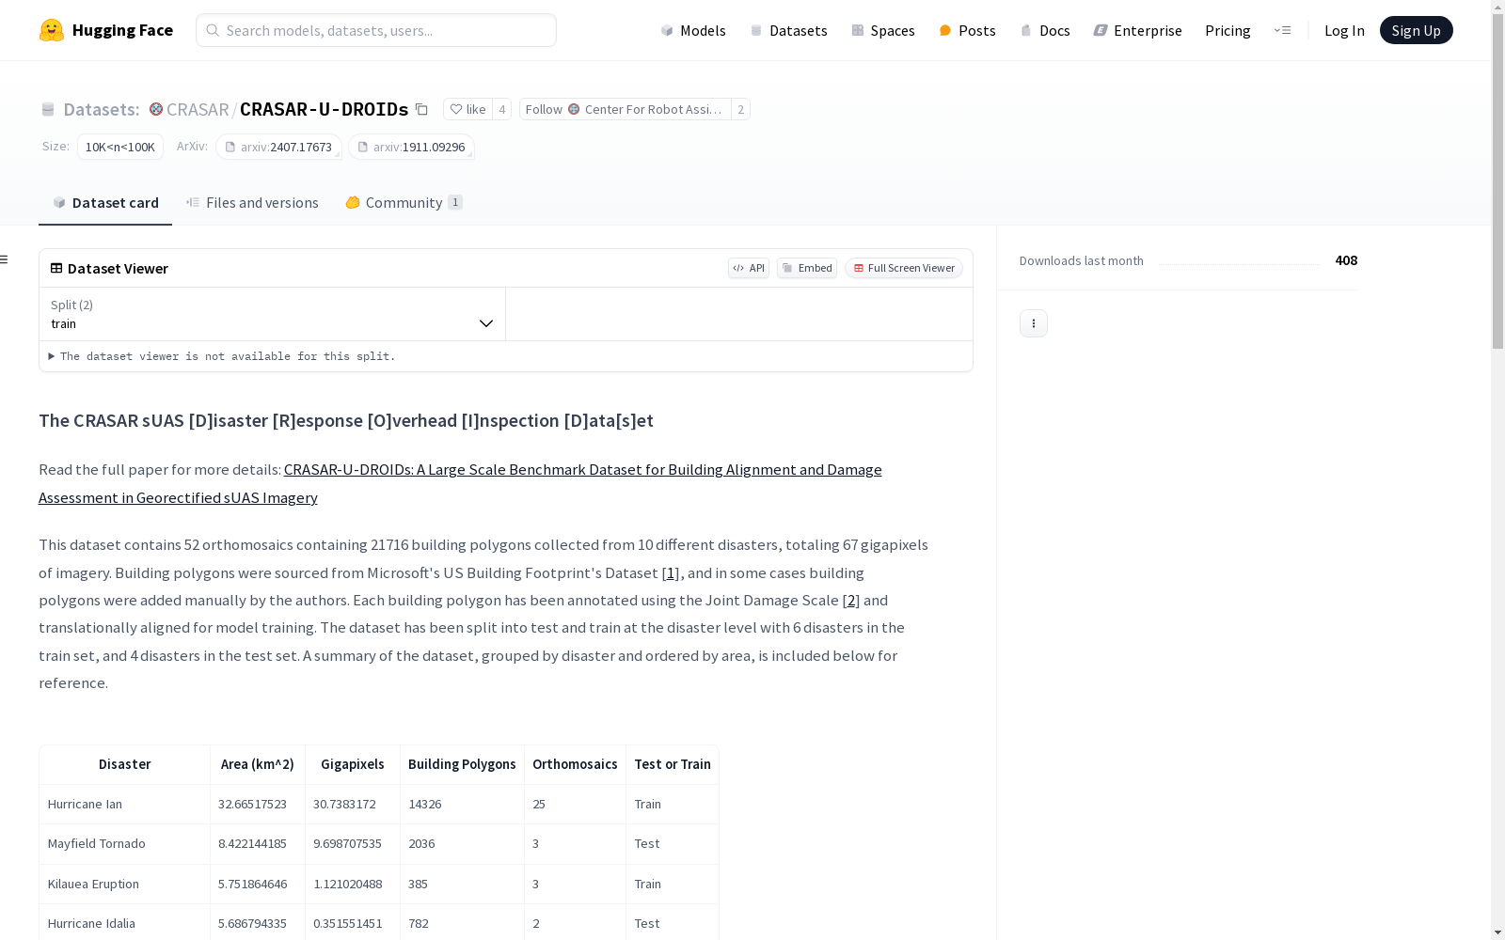Open Spaces in top navigation
Image resolution: width=1505 pixels, height=940 pixels.
[883, 30]
